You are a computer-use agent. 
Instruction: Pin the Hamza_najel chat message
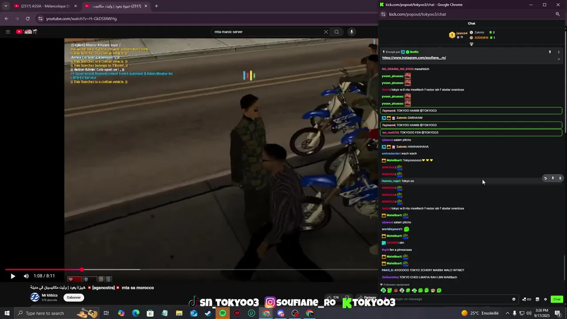[x=553, y=178]
